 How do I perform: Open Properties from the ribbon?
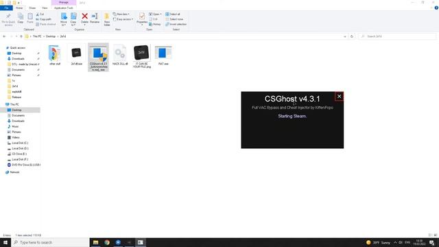[x=142, y=19]
